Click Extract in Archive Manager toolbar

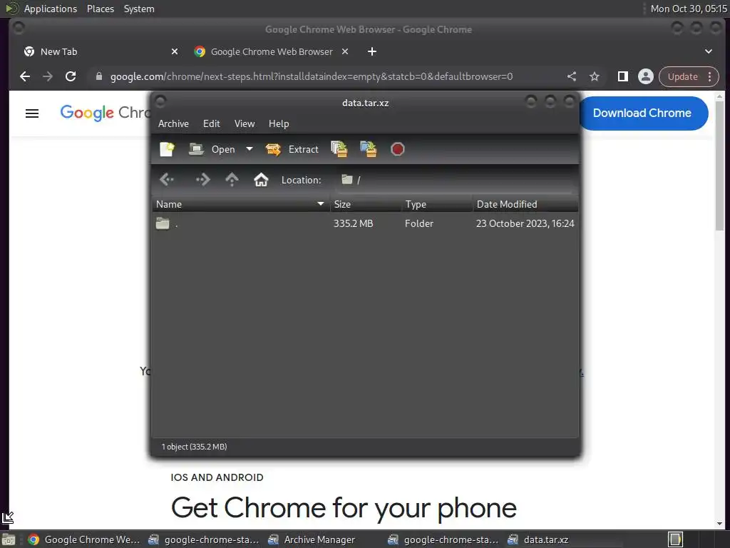292,149
